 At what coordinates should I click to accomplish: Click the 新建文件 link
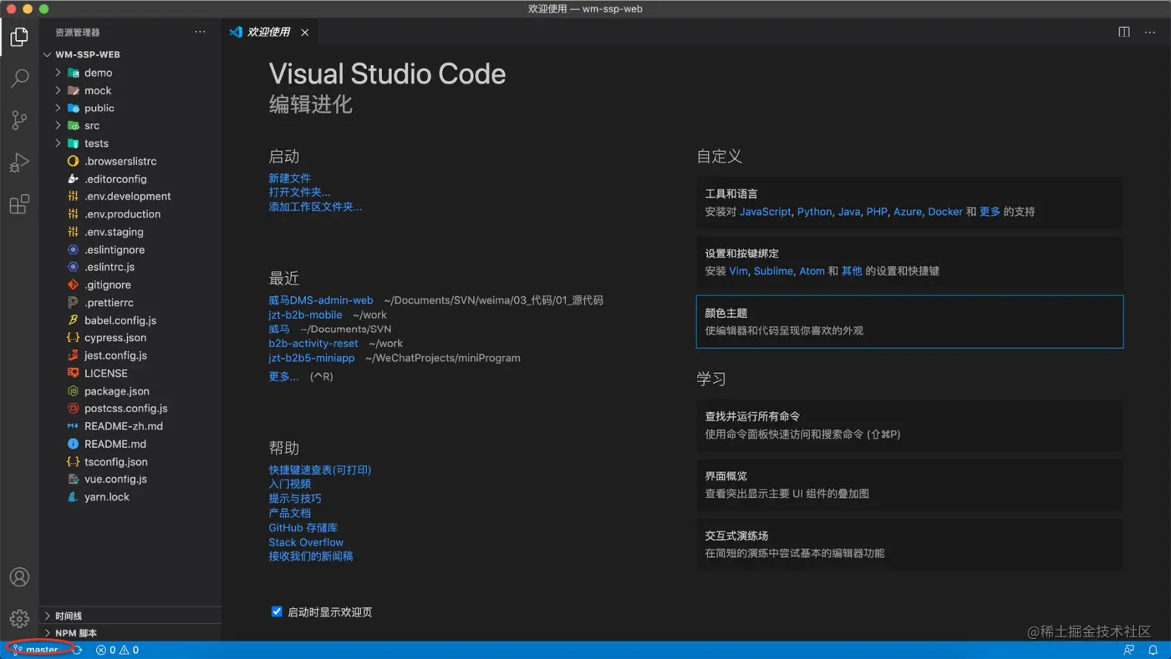pyautogui.click(x=290, y=178)
